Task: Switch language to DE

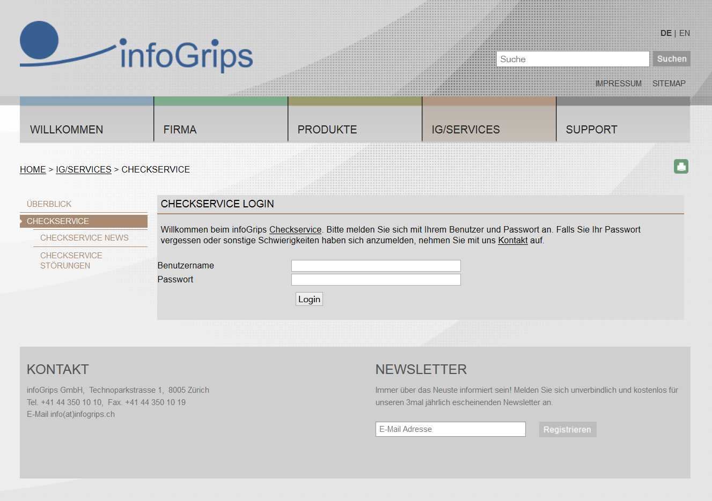Action: [x=666, y=33]
